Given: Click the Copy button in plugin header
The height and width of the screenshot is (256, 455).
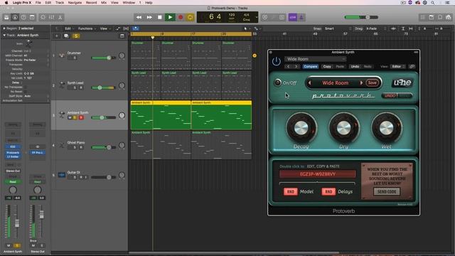Looking at the screenshot, I should click(327, 66).
